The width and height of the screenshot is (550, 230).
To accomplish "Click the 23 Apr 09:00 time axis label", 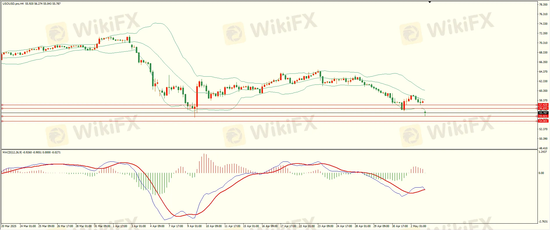I will tap(325, 226).
